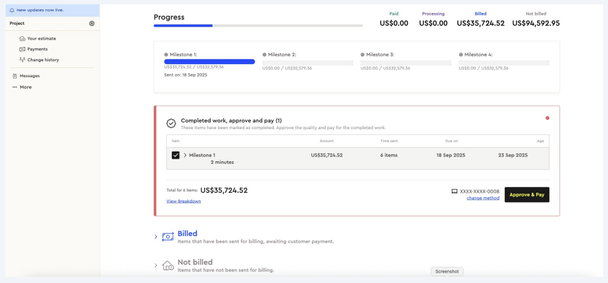Open Payments in the sidebar
This screenshot has width=608, height=283.
pyautogui.click(x=37, y=49)
